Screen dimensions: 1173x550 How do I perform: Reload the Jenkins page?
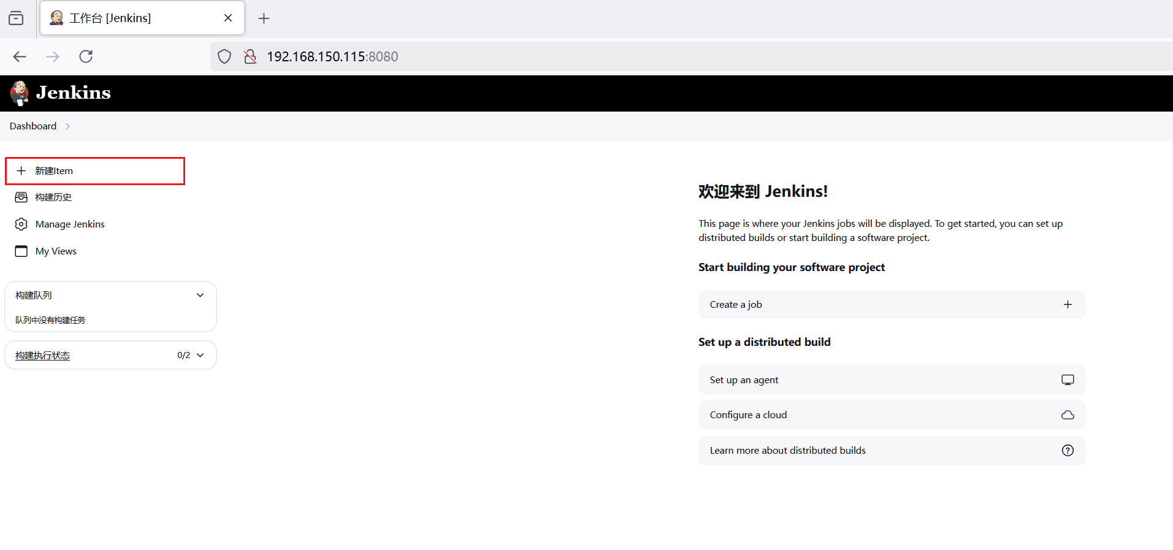point(86,56)
